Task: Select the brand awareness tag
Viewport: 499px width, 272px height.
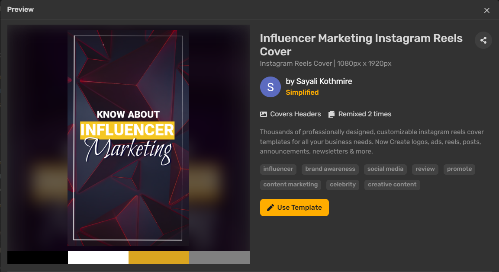Action: tap(330, 169)
